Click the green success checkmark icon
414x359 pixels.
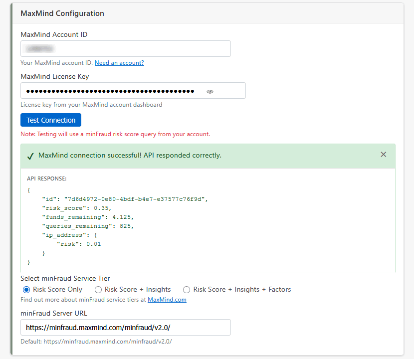[x=30, y=156]
